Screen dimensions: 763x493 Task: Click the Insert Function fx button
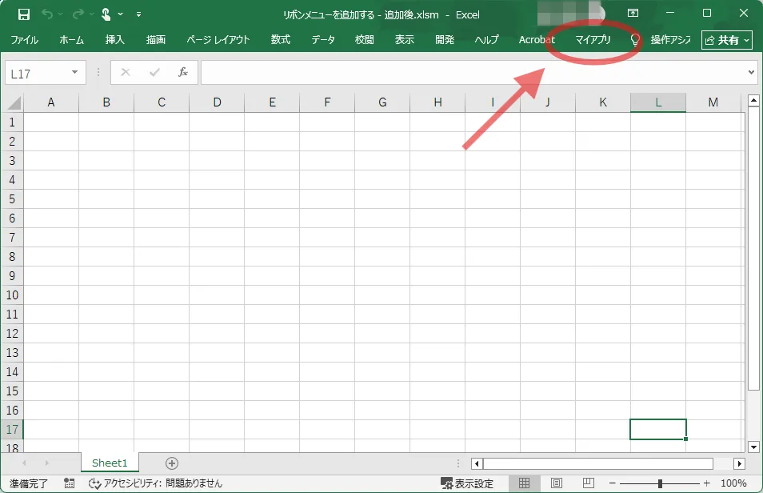[184, 72]
